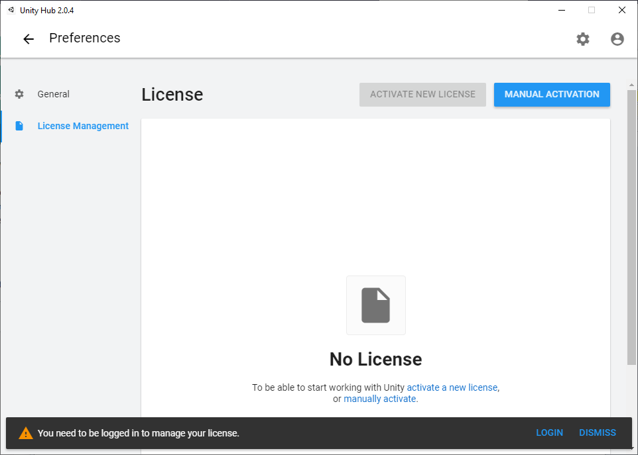Click the vertical scrollbar on the right
Viewport: 638px width, 455px height.
pos(631,225)
